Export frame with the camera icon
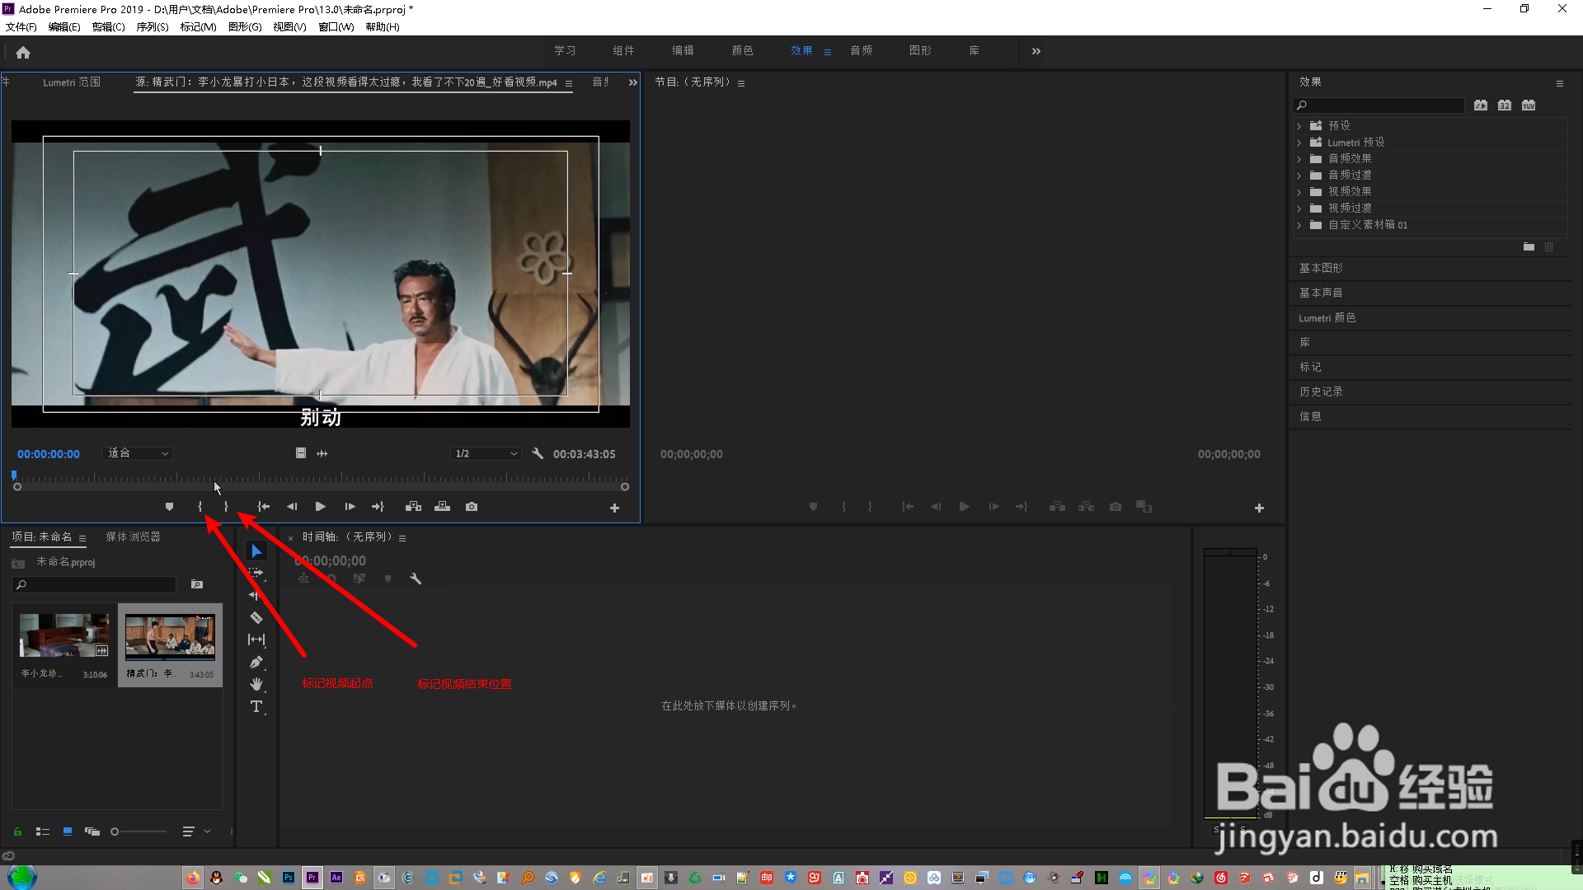Viewport: 1583px width, 890px height. pyautogui.click(x=472, y=507)
